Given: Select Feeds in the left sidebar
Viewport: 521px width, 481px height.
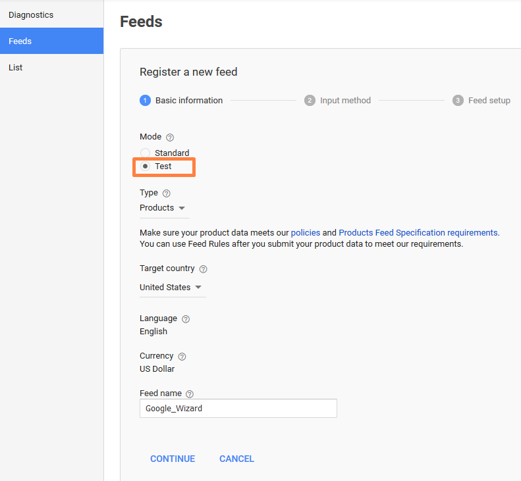Looking at the screenshot, I should (x=20, y=41).
